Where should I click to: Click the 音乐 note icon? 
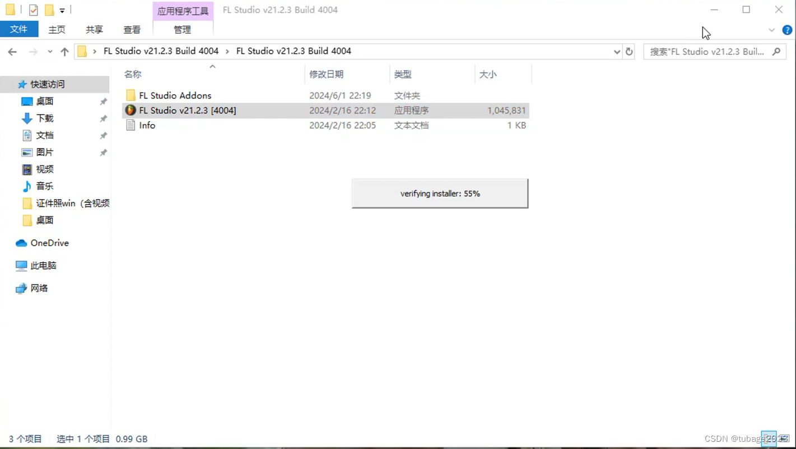pyautogui.click(x=27, y=186)
